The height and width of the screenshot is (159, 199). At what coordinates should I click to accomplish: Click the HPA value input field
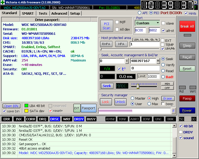click(x=145, y=44)
